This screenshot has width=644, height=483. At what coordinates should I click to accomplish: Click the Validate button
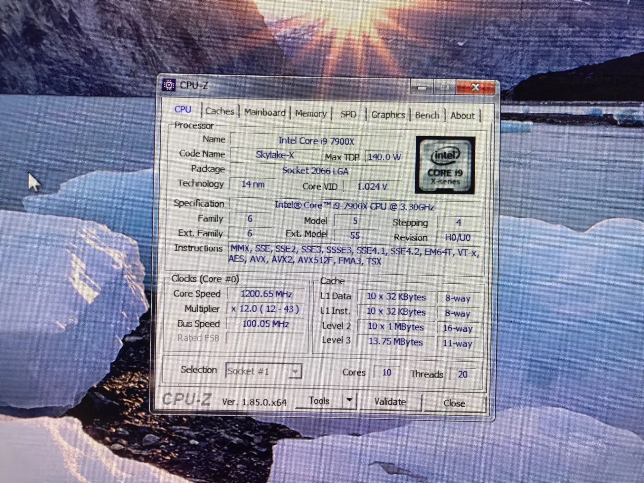(x=390, y=402)
